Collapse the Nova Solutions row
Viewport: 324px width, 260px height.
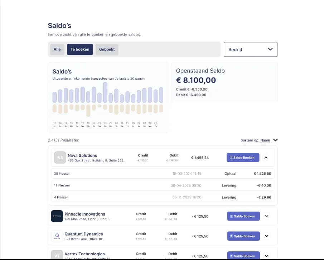pos(266,157)
